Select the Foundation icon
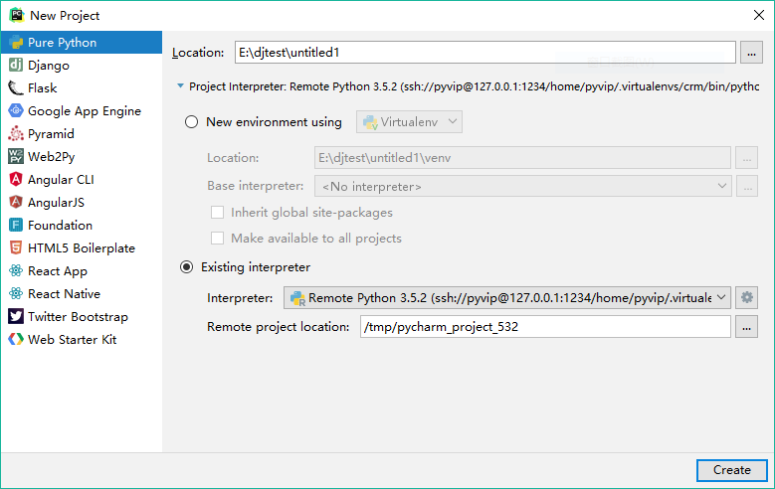 16,225
